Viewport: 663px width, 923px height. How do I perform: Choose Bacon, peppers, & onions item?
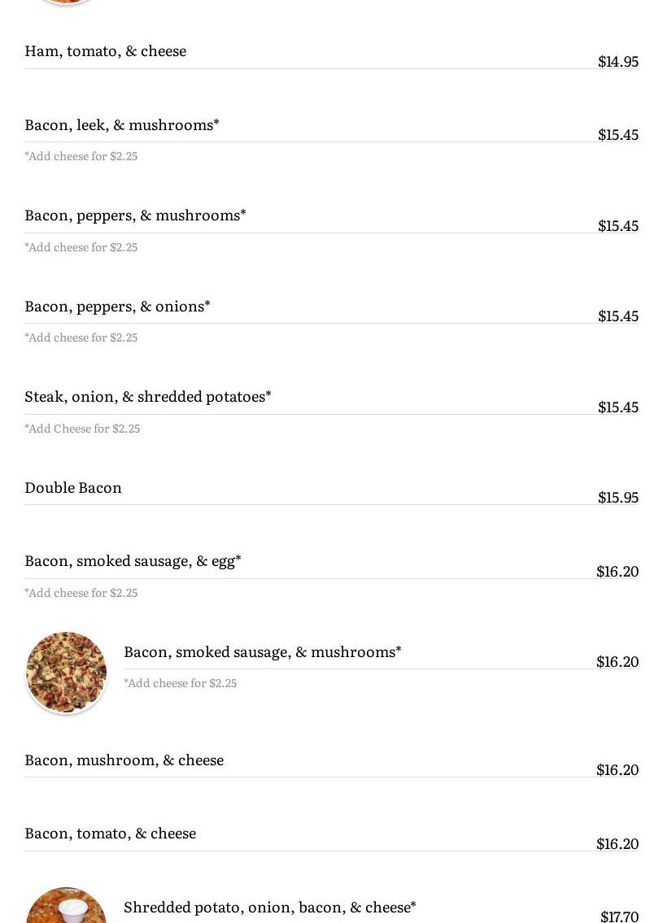point(117,307)
